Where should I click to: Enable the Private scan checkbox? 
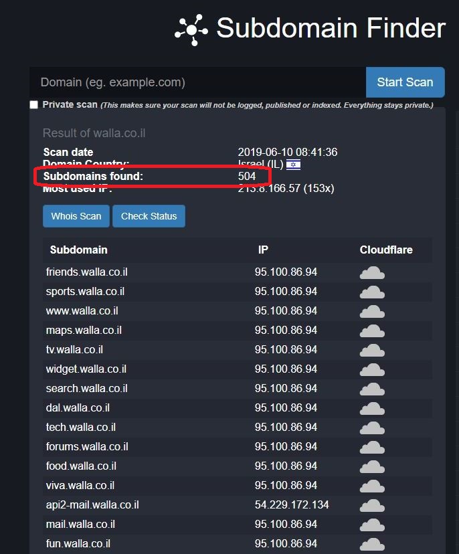pyautogui.click(x=34, y=105)
